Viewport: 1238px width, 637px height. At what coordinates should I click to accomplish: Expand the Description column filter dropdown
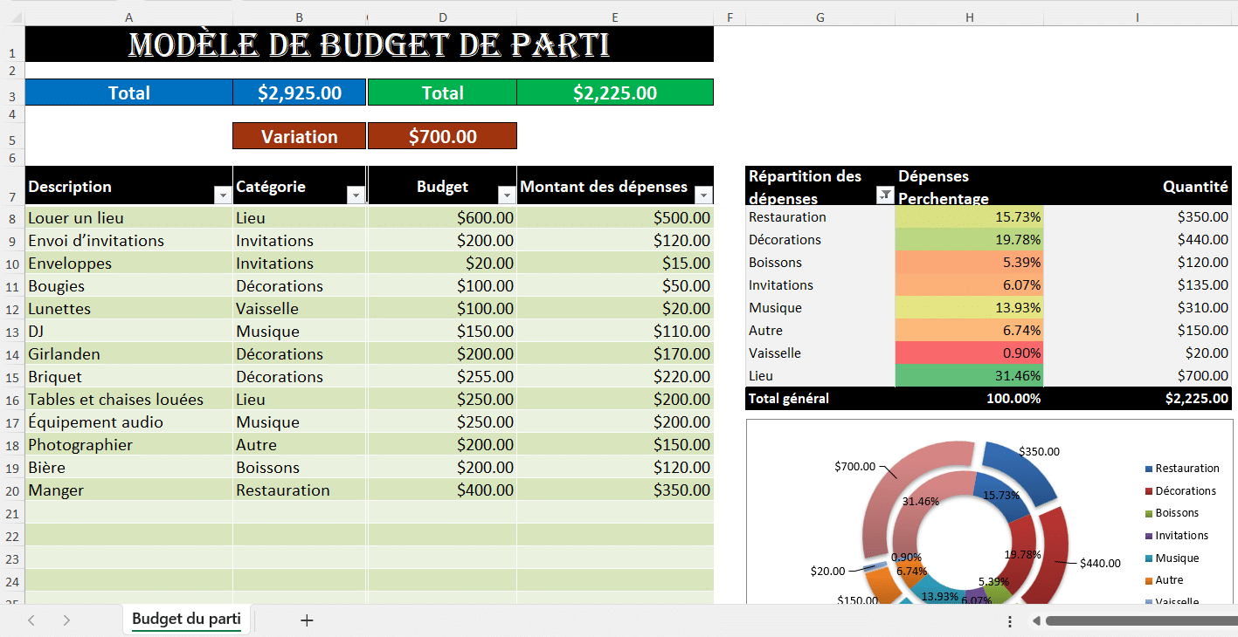221,195
